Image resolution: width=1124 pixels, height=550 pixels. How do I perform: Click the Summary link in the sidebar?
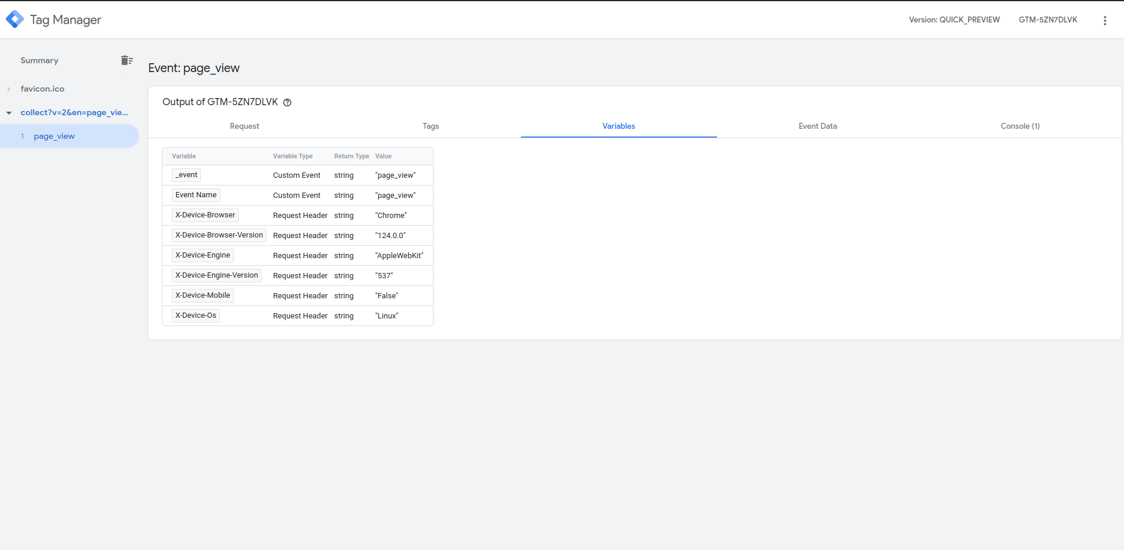[x=39, y=60]
